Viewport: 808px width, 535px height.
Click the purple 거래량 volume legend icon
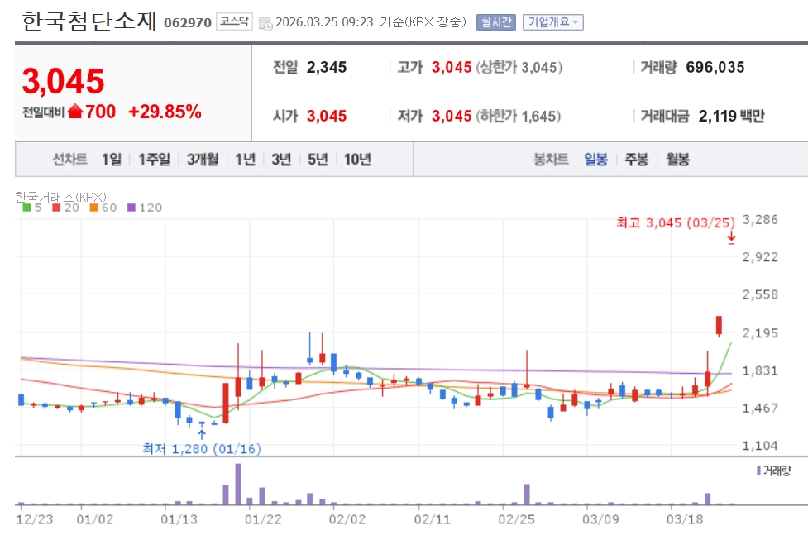pyautogui.click(x=758, y=471)
